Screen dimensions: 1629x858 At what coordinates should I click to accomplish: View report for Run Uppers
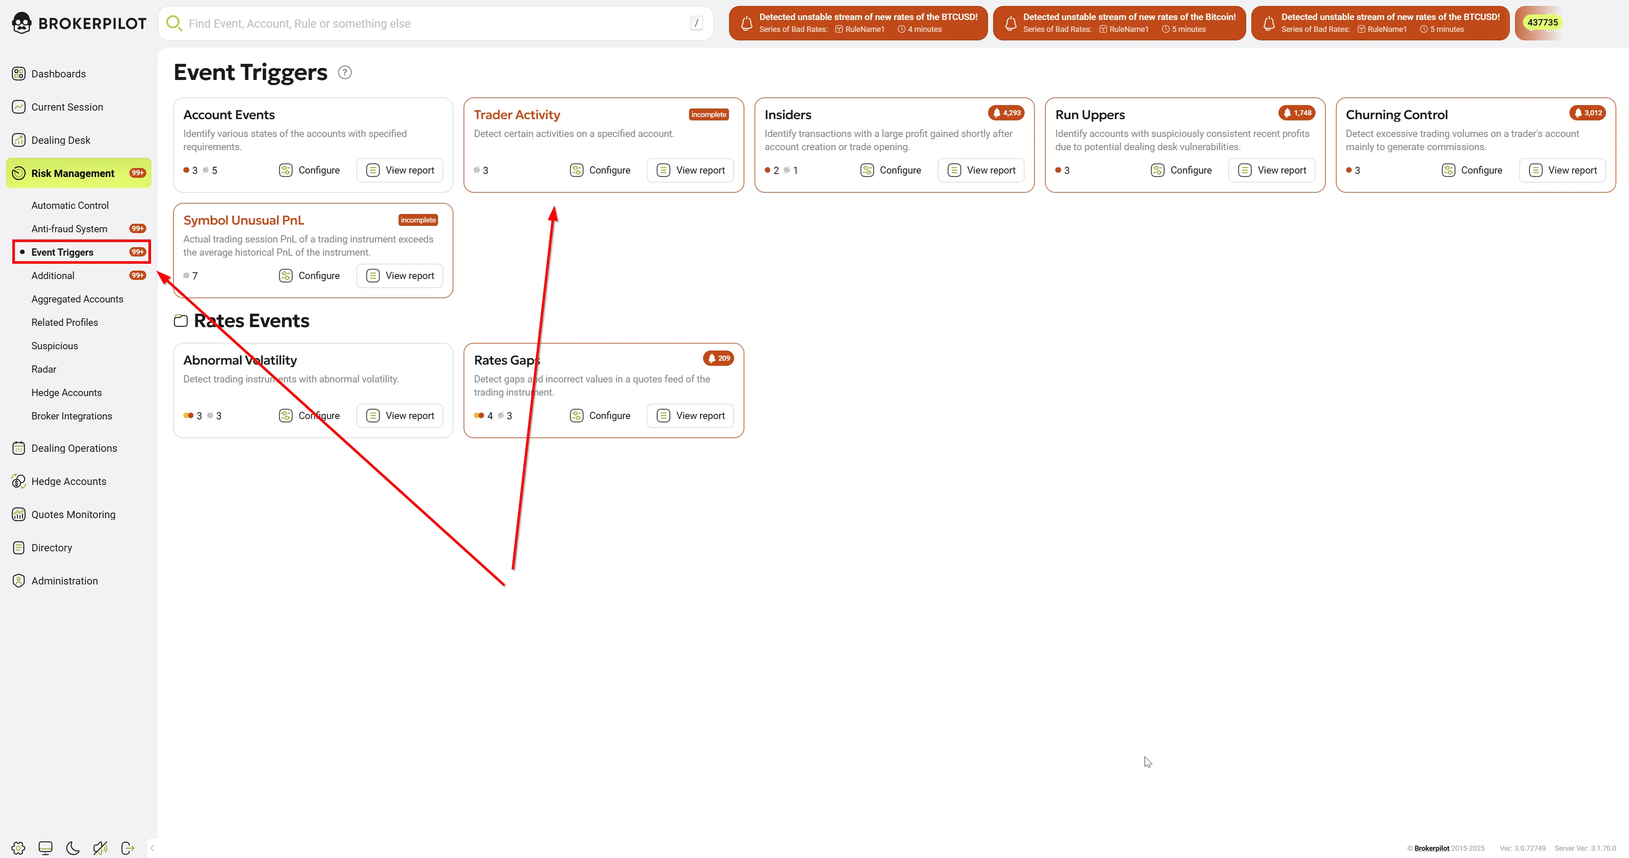[1272, 170]
